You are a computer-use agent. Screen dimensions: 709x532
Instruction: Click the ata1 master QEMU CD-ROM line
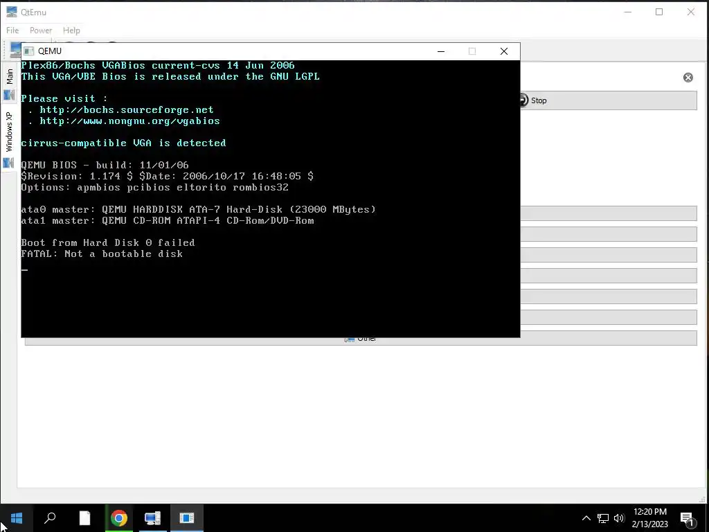point(168,221)
